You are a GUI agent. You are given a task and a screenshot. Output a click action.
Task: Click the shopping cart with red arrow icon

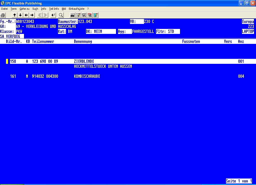pos(90,15)
